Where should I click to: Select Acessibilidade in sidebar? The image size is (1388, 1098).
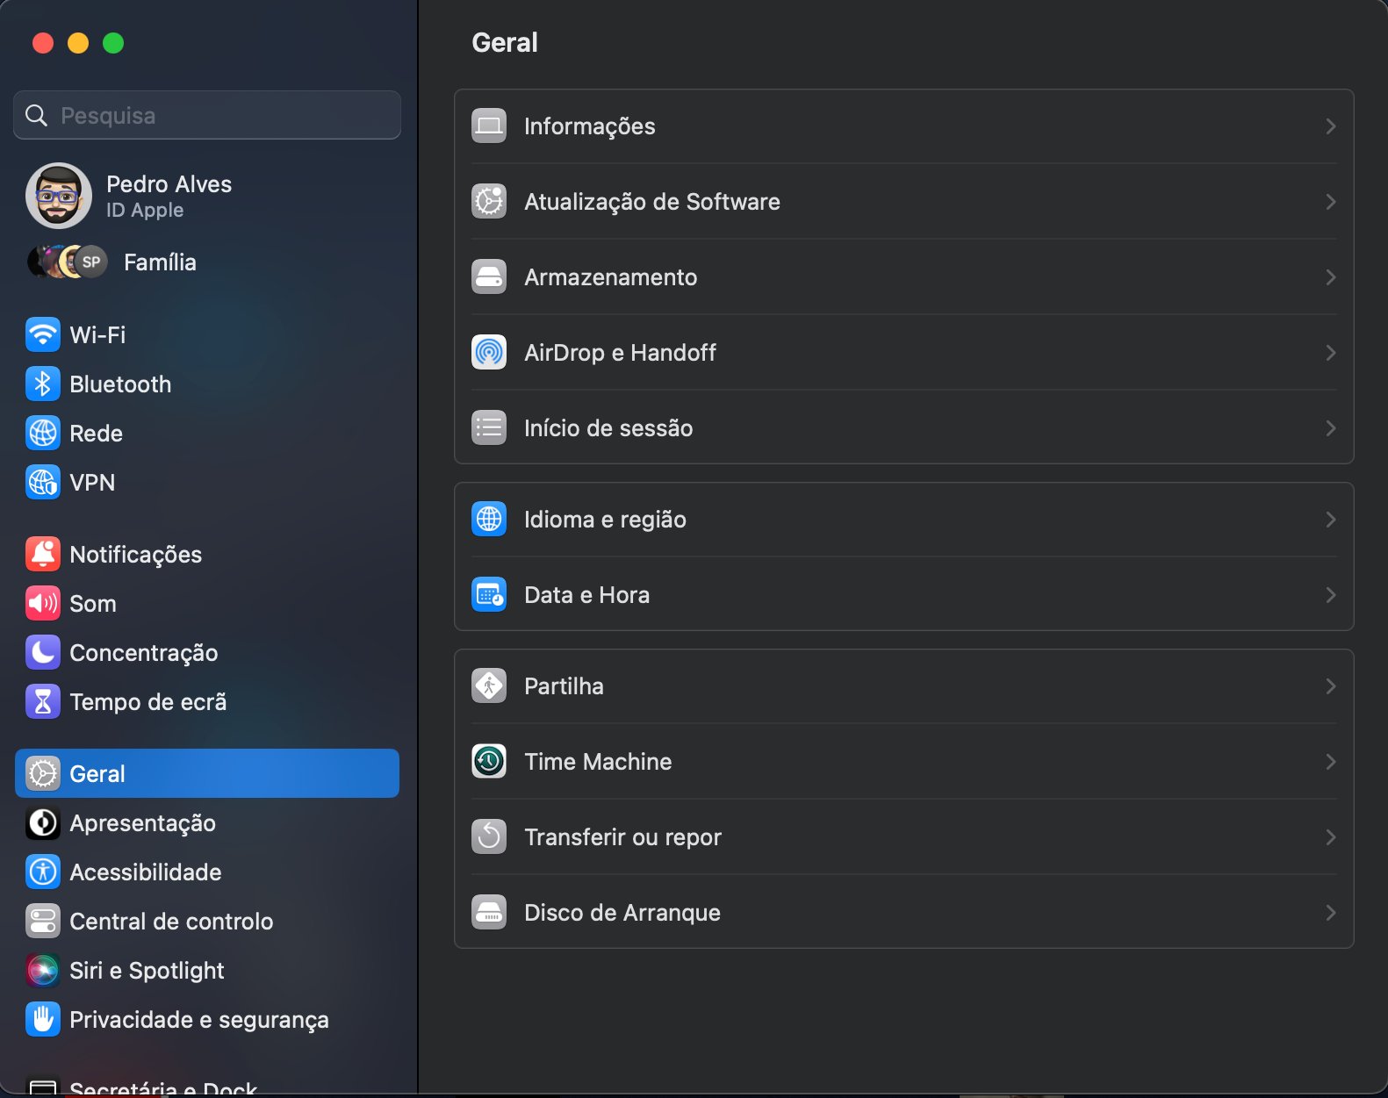click(207, 872)
